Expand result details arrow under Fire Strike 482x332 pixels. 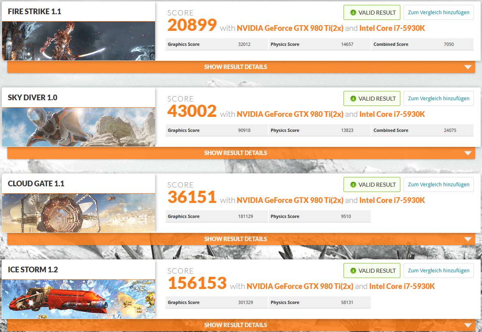click(x=467, y=67)
